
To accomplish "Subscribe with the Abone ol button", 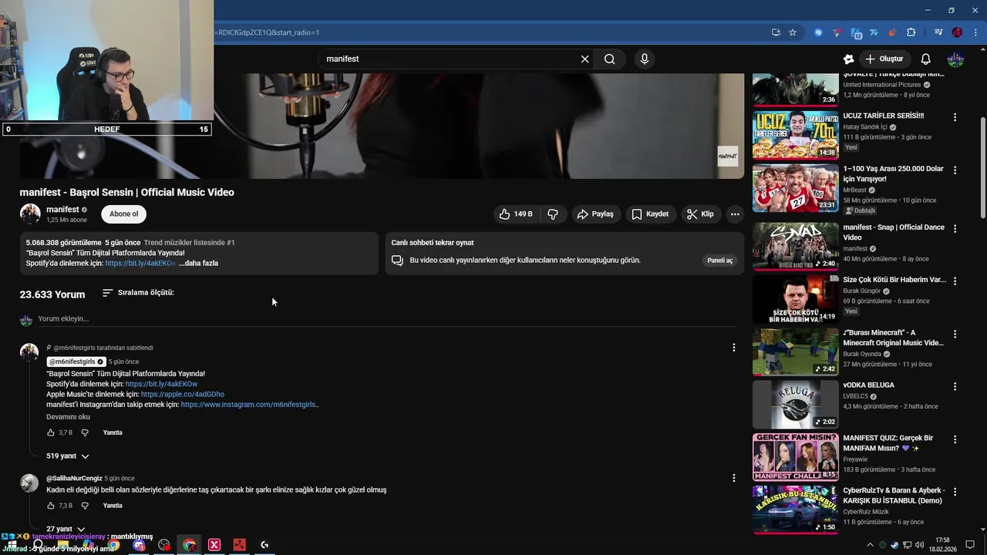I will [123, 214].
